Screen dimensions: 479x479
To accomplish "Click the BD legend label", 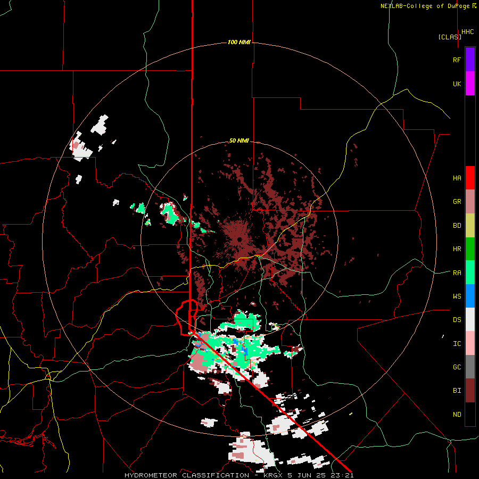I will point(457,226).
